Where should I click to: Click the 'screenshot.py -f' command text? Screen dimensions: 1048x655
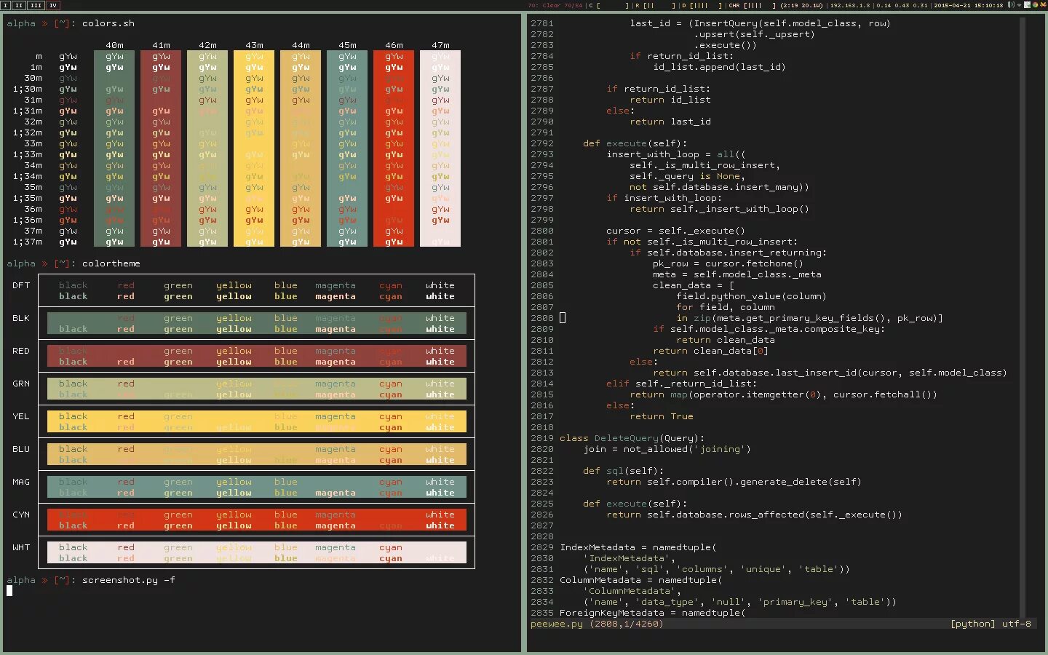pyautogui.click(x=129, y=580)
